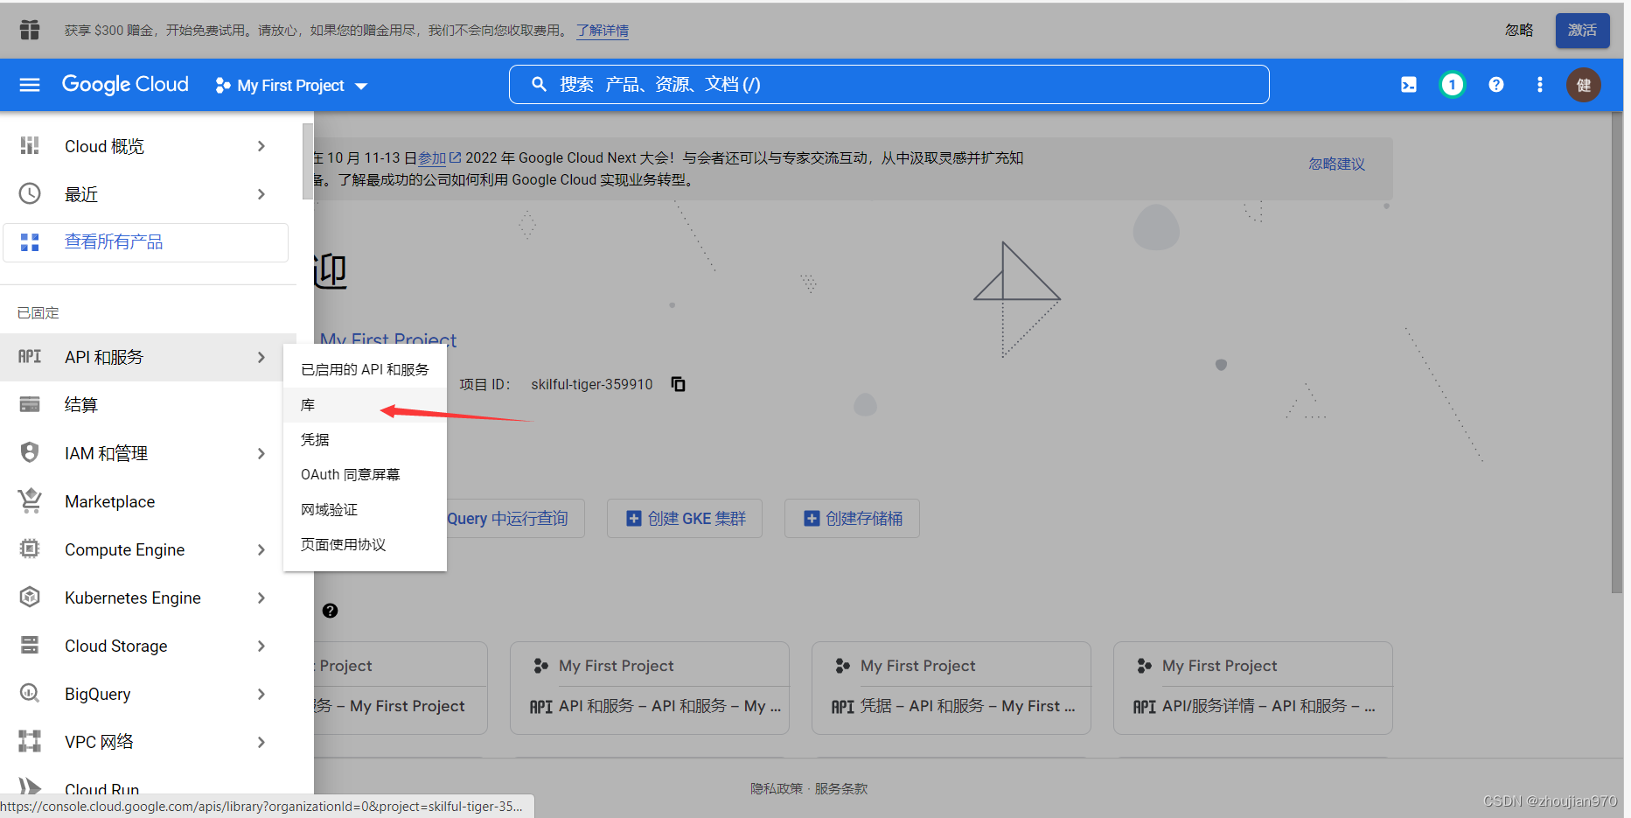The image size is (1631, 818).
Task: Select 页面使用协议 in the API submenu
Action: click(x=365, y=544)
